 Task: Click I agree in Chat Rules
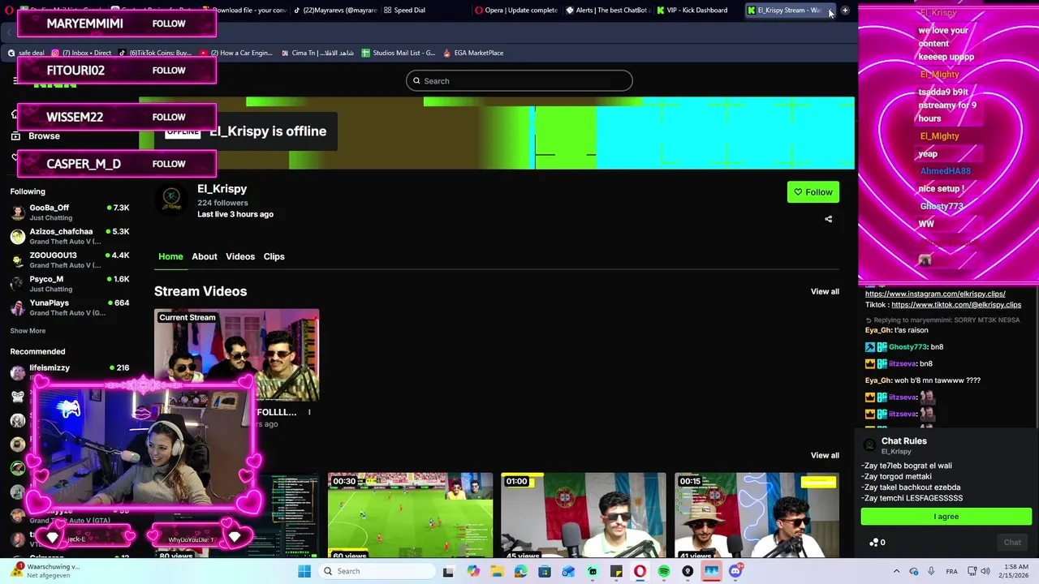(946, 517)
